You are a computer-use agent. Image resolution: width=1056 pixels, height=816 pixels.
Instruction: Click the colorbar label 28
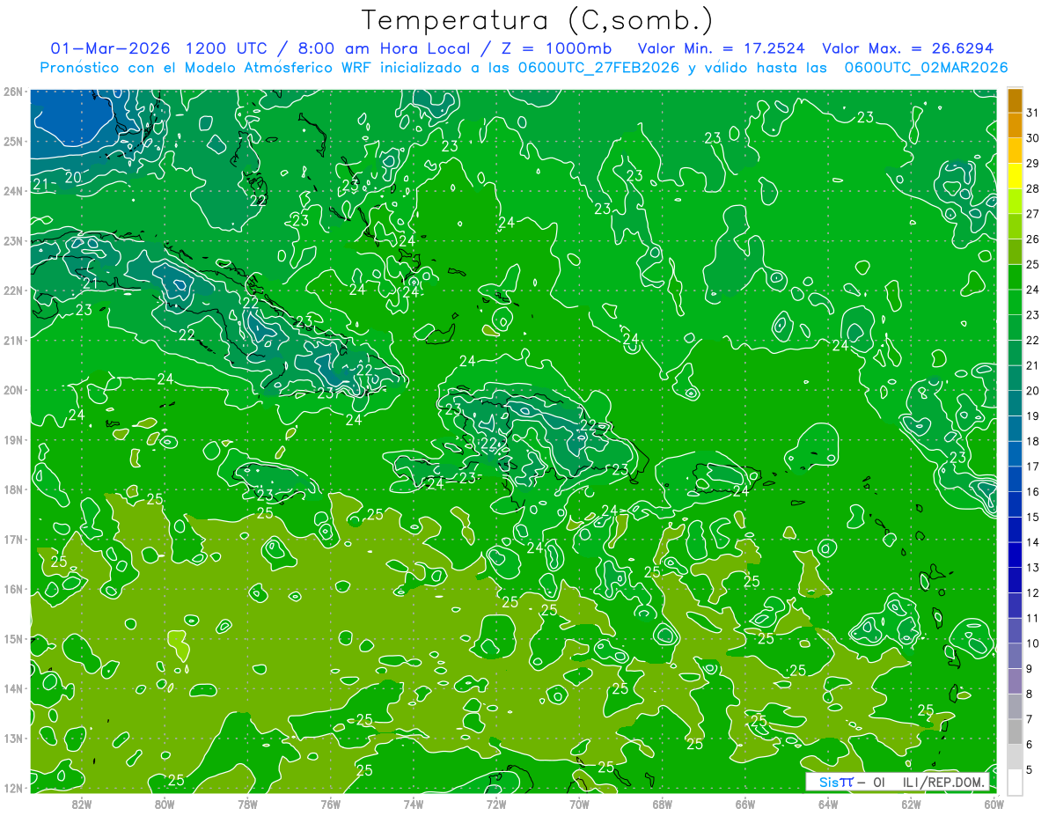(x=1031, y=188)
